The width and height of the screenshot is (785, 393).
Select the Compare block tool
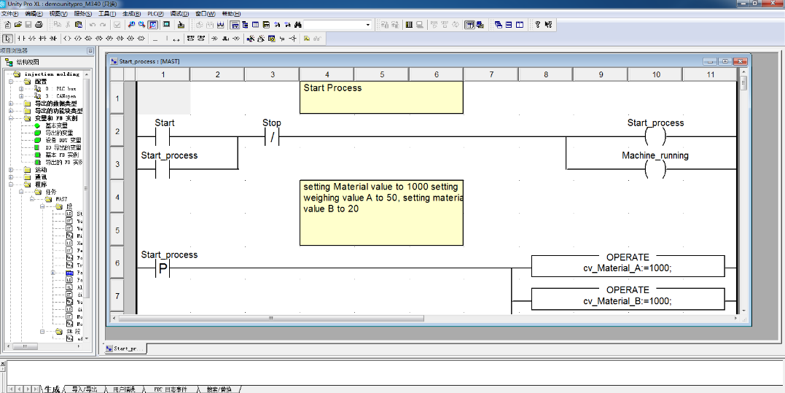200,38
